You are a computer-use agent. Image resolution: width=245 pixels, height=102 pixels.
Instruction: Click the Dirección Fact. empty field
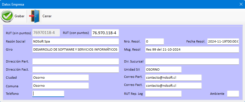[76, 69]
